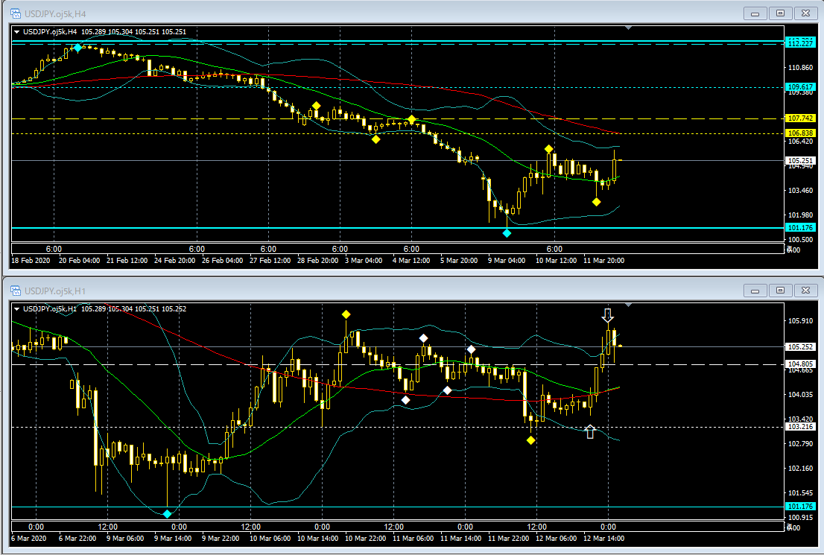
Task: Select yellow diamond above H4 10 Mar peak
Action: (x=548, y=149)
